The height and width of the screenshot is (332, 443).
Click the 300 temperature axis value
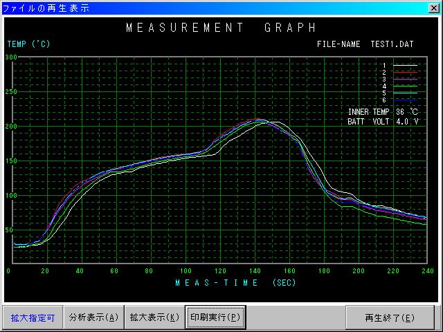[11, 57]
